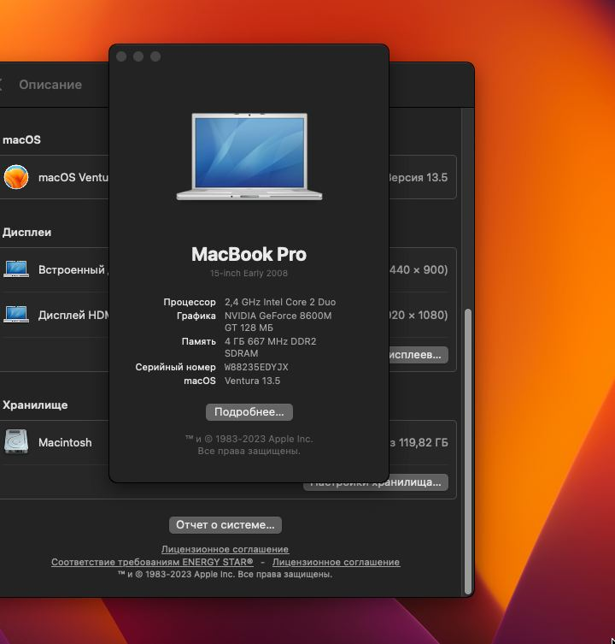Click the 15-inch Early 2008 subtitle
The width and height of the screenshot is (615, 644).
pyautogui.click(x=249, y=273)
